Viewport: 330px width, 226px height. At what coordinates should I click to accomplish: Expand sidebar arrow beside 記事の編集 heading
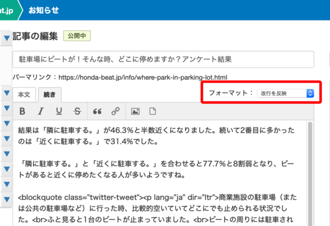pyautogui.click(x=7, y=38)
